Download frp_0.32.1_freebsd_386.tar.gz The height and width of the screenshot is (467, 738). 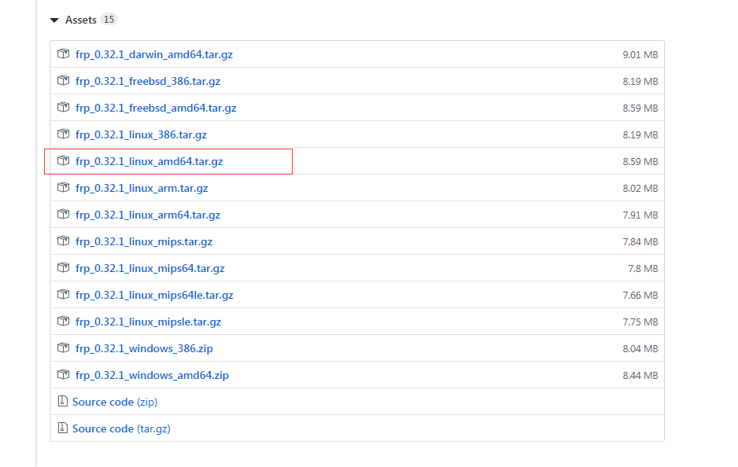pyautogui.click(x=148, y=81)
